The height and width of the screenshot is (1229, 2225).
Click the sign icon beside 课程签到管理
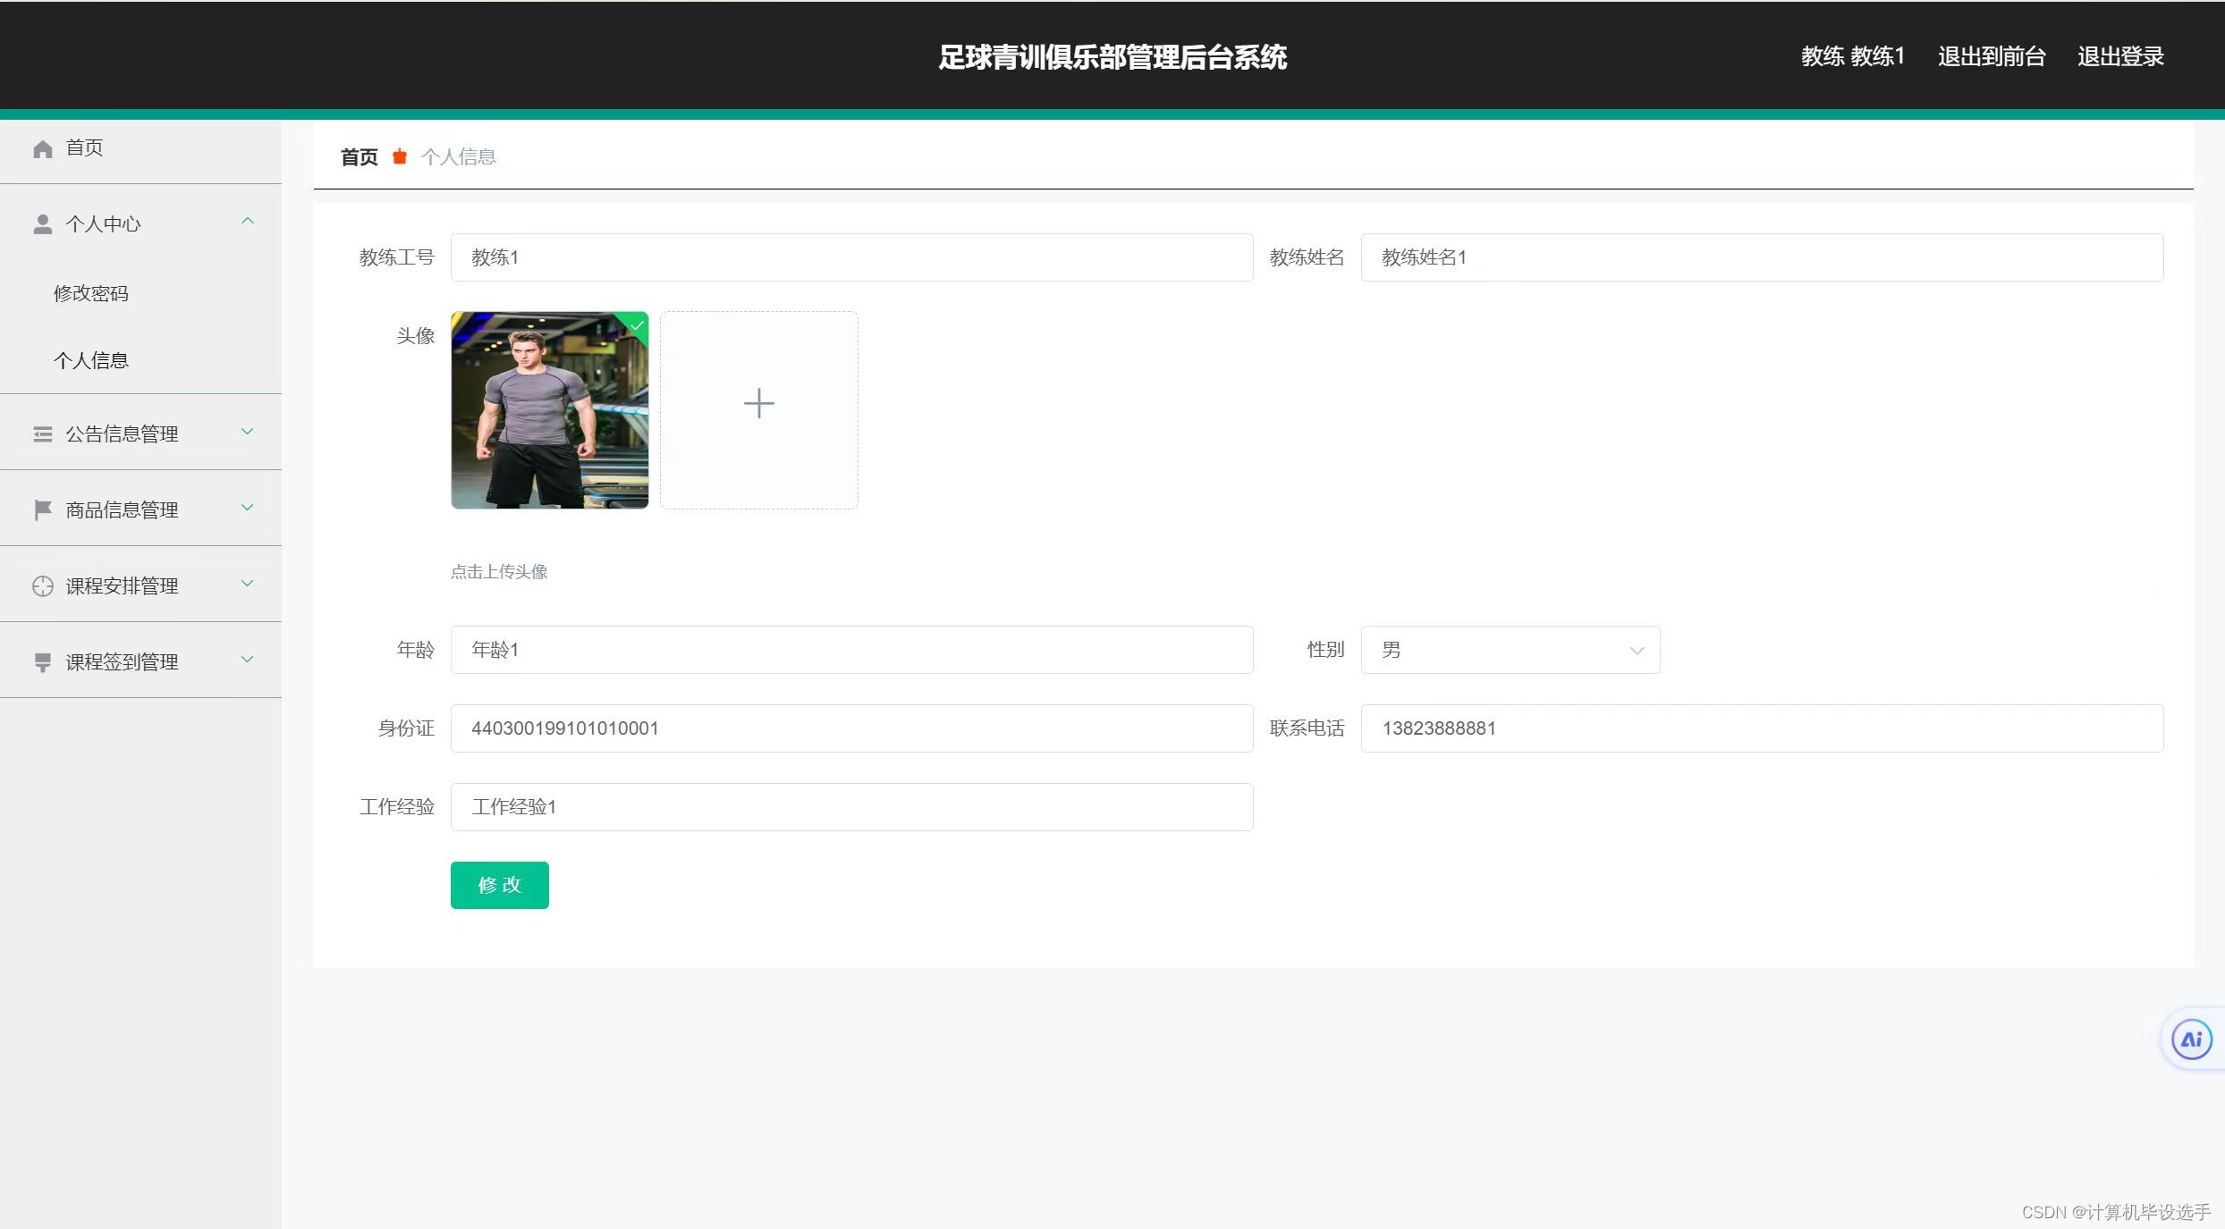42,662
